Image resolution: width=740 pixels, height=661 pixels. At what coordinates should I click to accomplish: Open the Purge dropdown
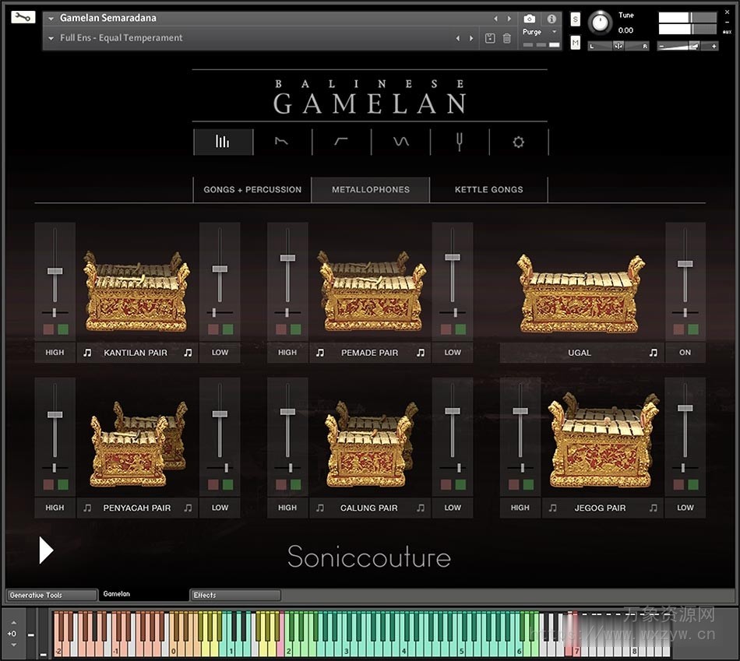(540, 32)
